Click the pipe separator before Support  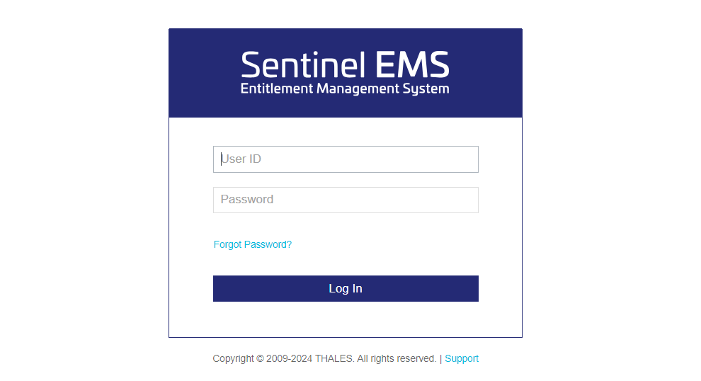[440, 359]
